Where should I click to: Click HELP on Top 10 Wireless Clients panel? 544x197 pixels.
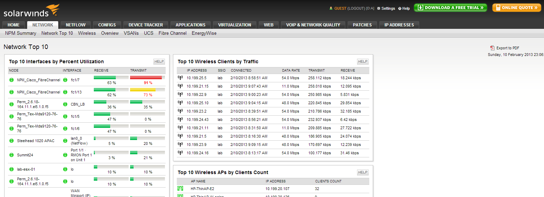pyautogui.click(x=363, y=61)
